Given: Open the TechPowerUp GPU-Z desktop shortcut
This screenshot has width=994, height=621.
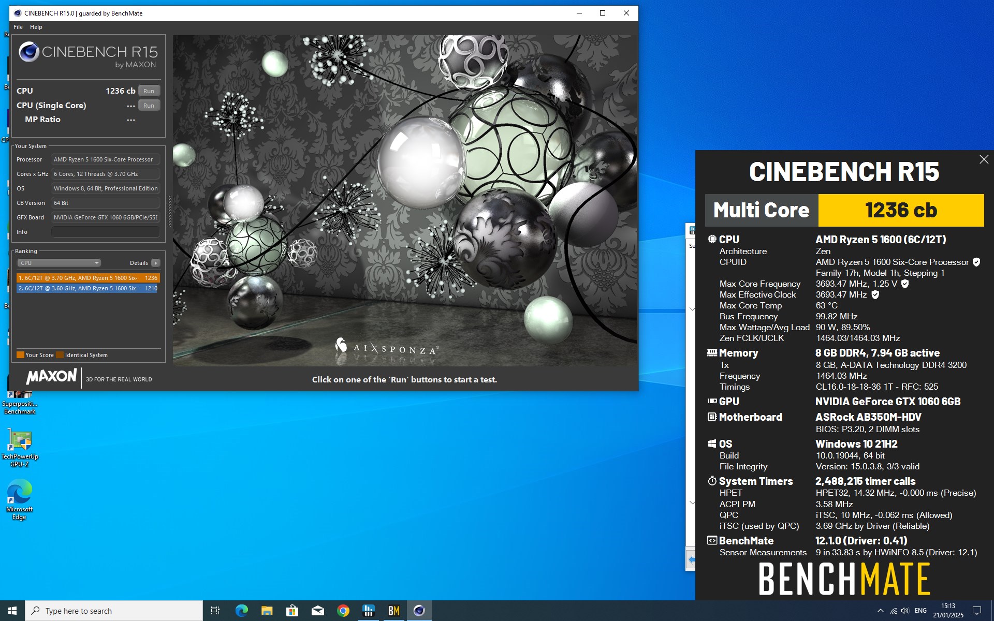Looking at the screenshot, I should pos(20,448).
